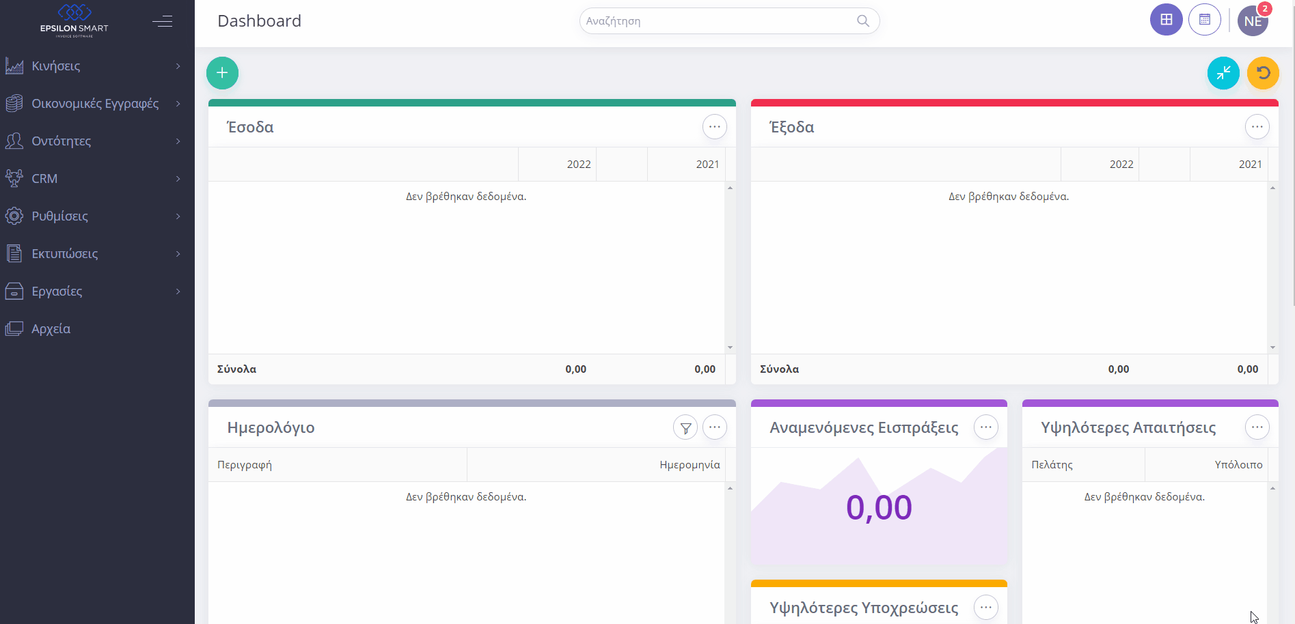Expand the Εργασίες chevron arrow
The image size is (1295, 624).
pyautogui.click(x=178, y=291)
